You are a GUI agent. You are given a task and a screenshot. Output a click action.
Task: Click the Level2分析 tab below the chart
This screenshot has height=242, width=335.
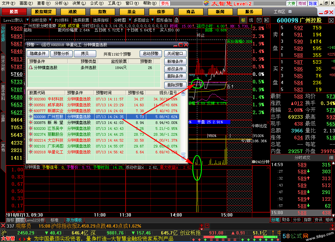point(35,220)
